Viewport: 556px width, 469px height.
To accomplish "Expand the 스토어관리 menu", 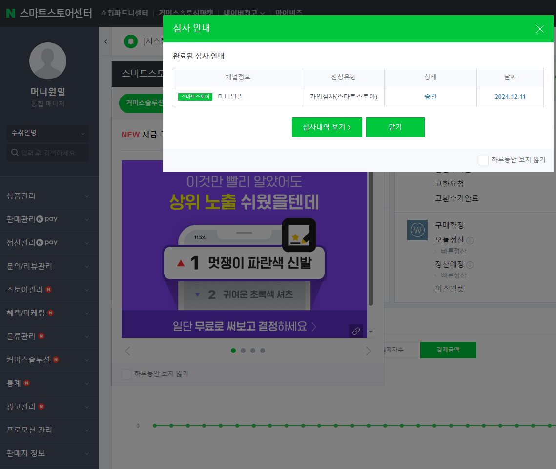I will click(49, 290).
